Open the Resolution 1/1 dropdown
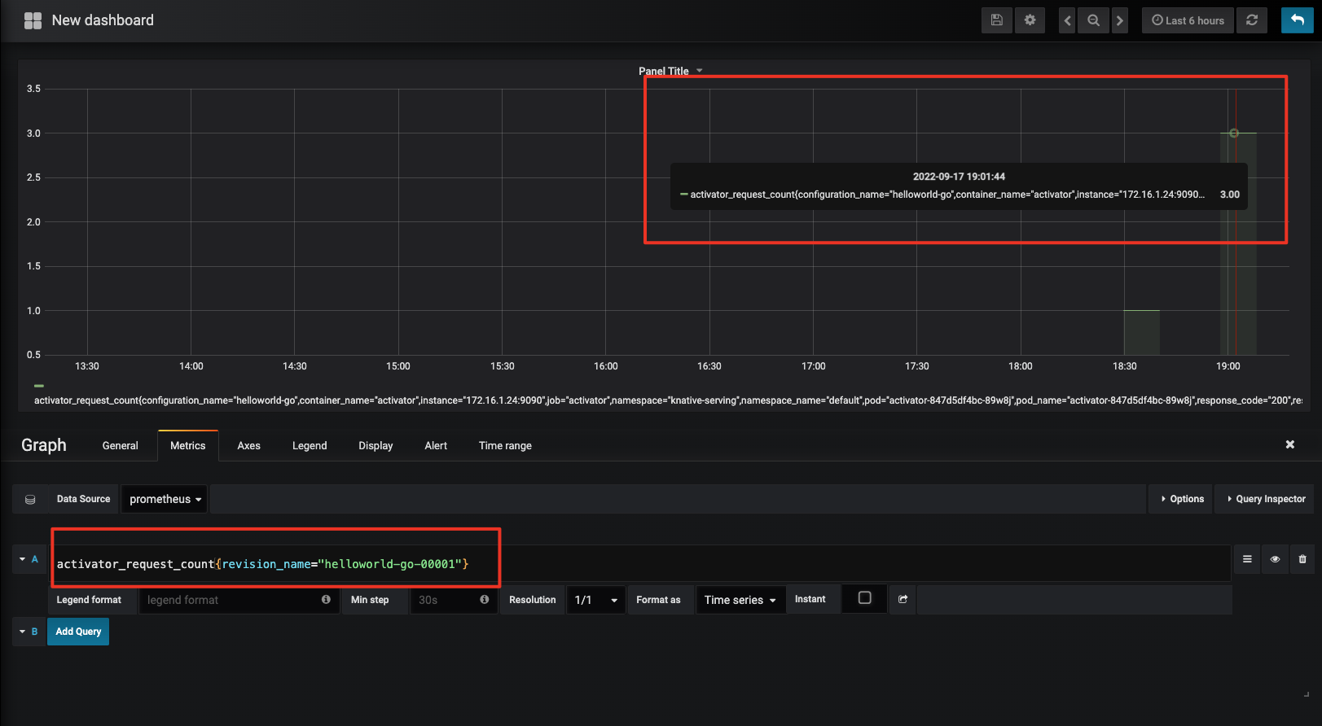Screen dimensions: 1322x726 click(595, 600)
